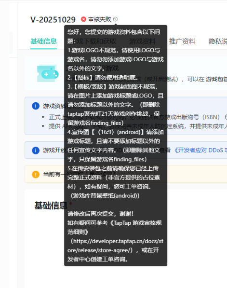Image resolution: width=227 pixels, height=288 pixels.
Task: Click the 基础信息 section heading
Action: tap(51, 206)
